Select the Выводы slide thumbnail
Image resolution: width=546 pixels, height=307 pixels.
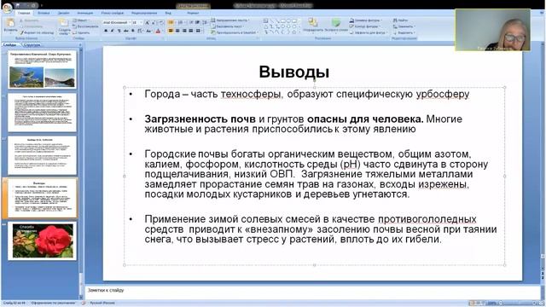pyautogui.click(x=42, y=199)
